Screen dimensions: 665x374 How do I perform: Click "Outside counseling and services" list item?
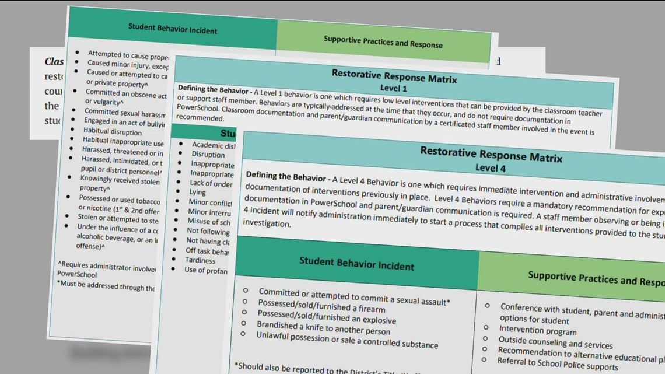pos(555,342)
